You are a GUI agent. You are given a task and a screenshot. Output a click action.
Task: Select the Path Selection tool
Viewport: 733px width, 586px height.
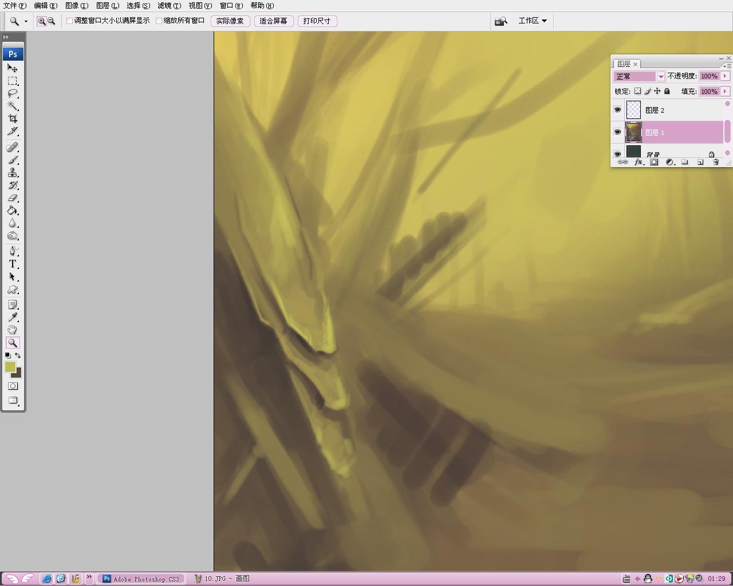[13, 276]
